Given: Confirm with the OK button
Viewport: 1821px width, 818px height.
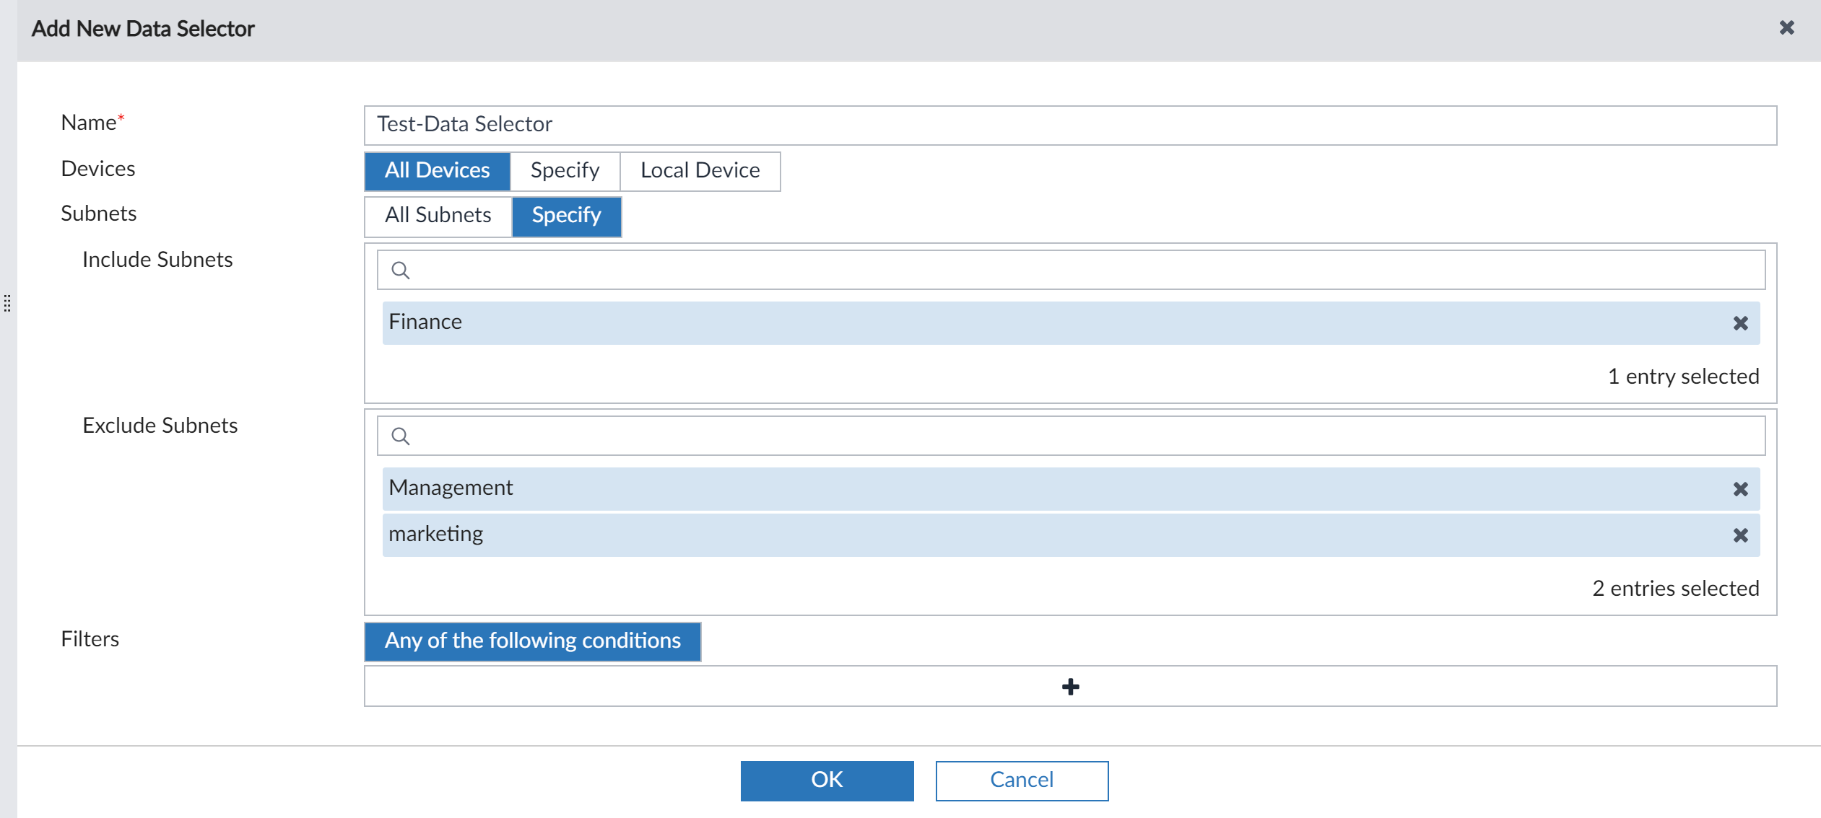Looking at the screenshot, I should (827, 780).
